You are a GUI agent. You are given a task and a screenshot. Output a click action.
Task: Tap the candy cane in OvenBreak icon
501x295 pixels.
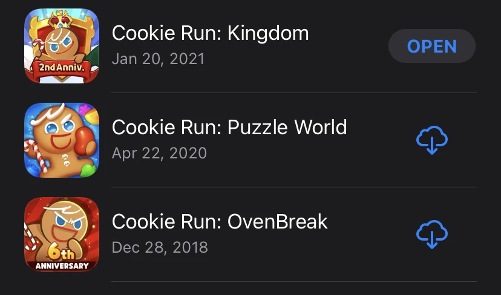point(31,237)
